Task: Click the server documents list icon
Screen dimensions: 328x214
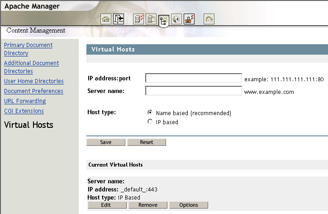Action: pyautogui.click(x=151, y=19)
